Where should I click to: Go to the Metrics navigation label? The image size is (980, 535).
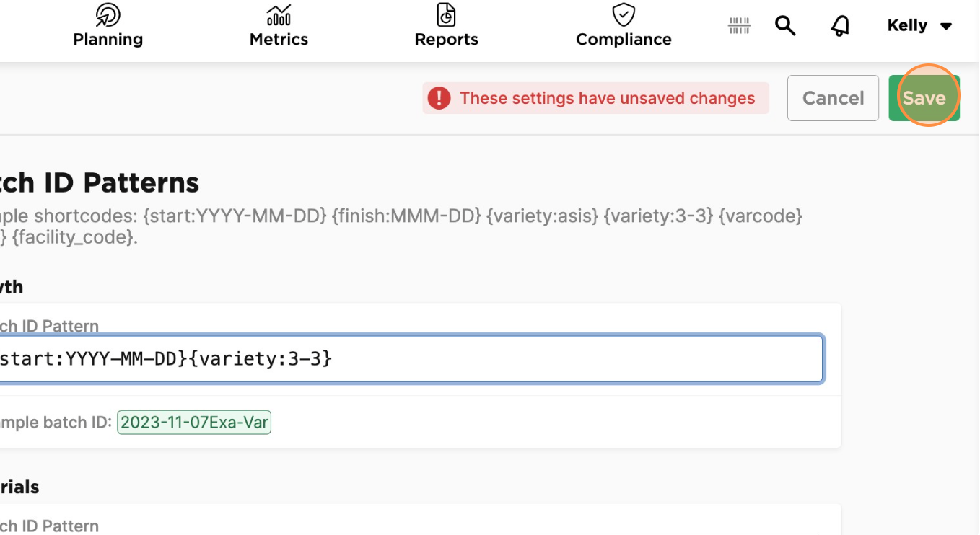[279, 39]
